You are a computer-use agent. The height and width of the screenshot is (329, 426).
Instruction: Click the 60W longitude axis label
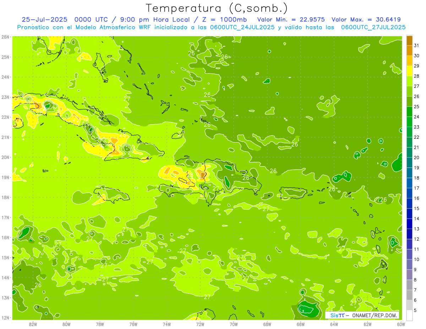pyautogui.click(x=401, y=324)
